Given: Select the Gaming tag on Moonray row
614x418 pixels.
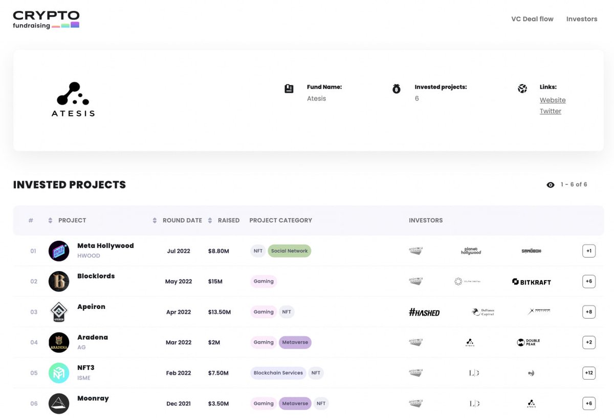Looking at the screenshot, I should coord(264,404).
